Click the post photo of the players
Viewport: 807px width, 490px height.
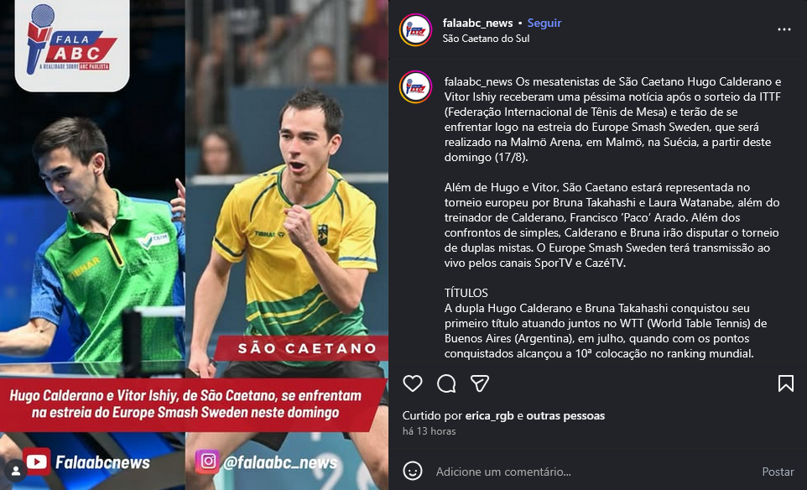pos(194,245)
